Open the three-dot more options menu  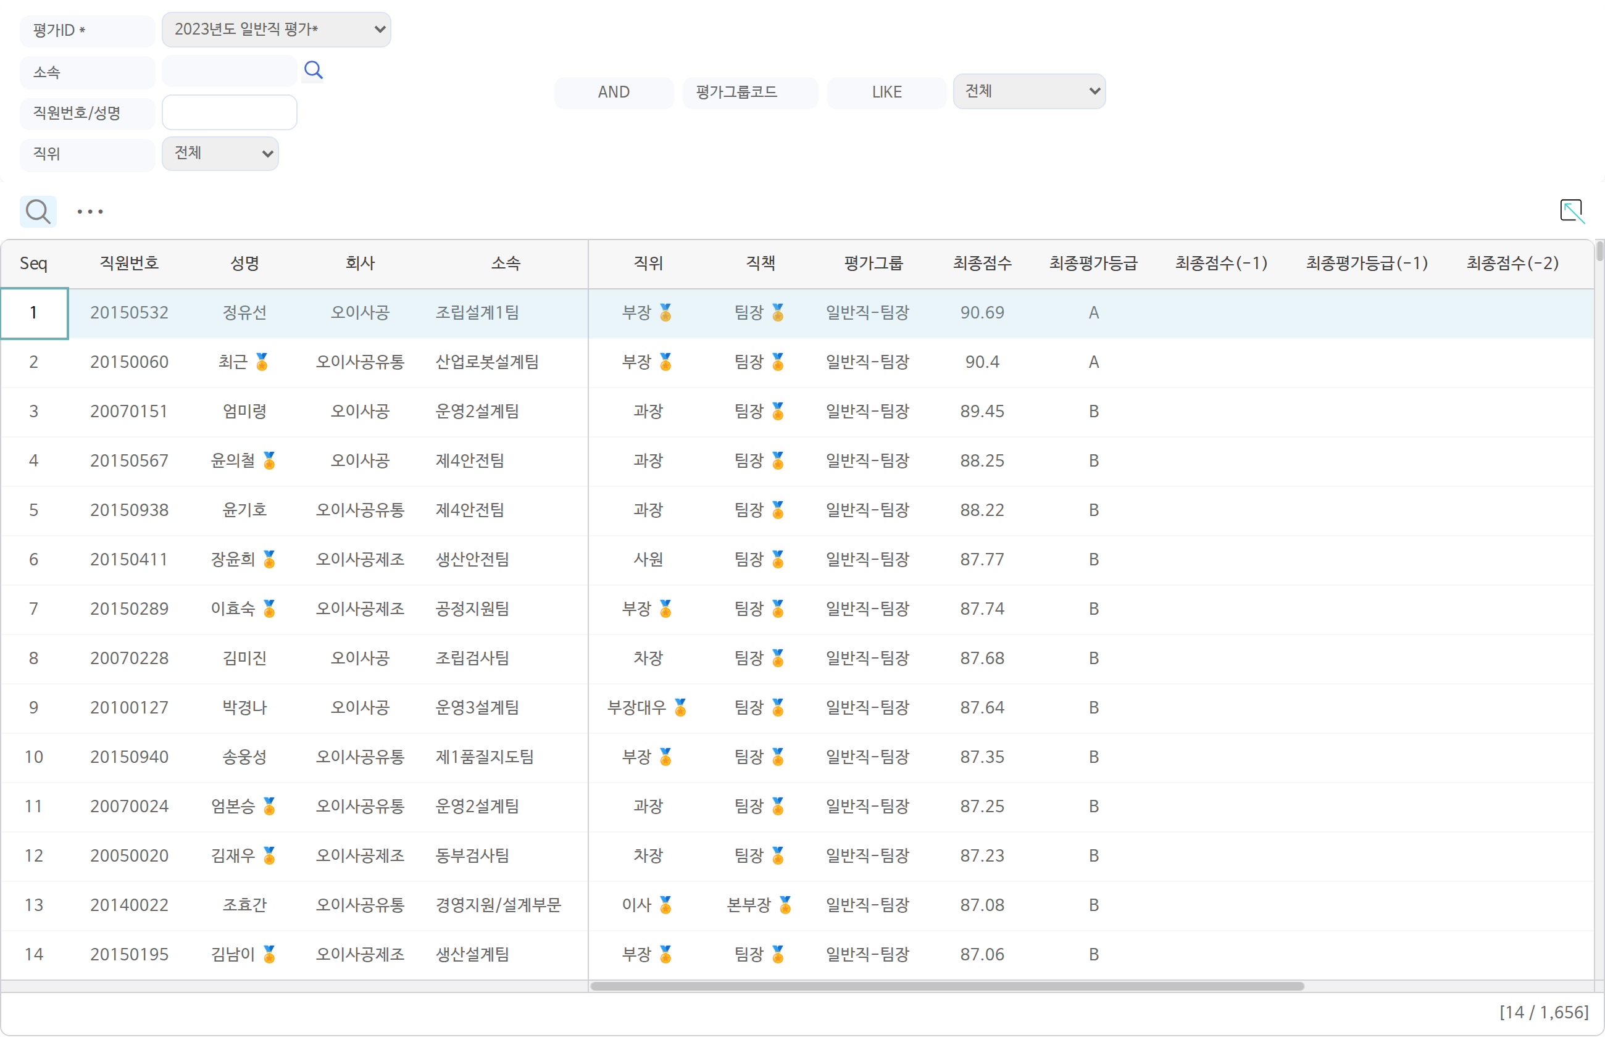90,212
